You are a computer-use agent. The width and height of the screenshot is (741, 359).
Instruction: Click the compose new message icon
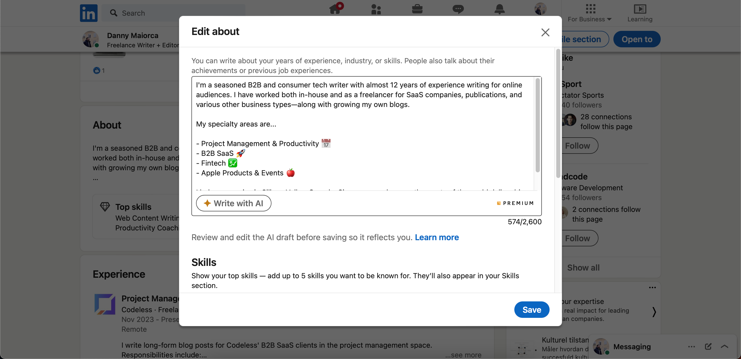tap(708, 346)
